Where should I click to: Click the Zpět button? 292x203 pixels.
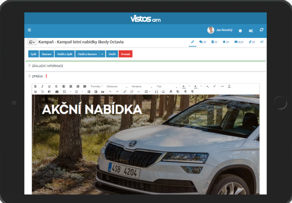pyautogui.click(x=34, y=54)
